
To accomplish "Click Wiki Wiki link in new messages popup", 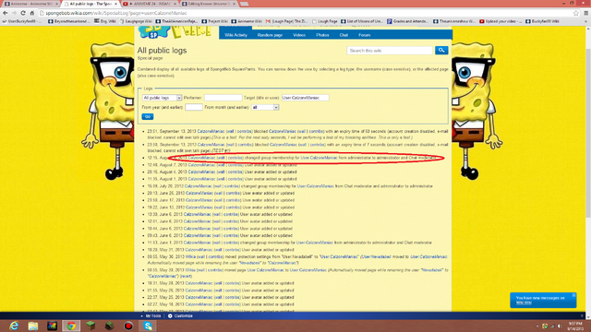I will [524, 302].
